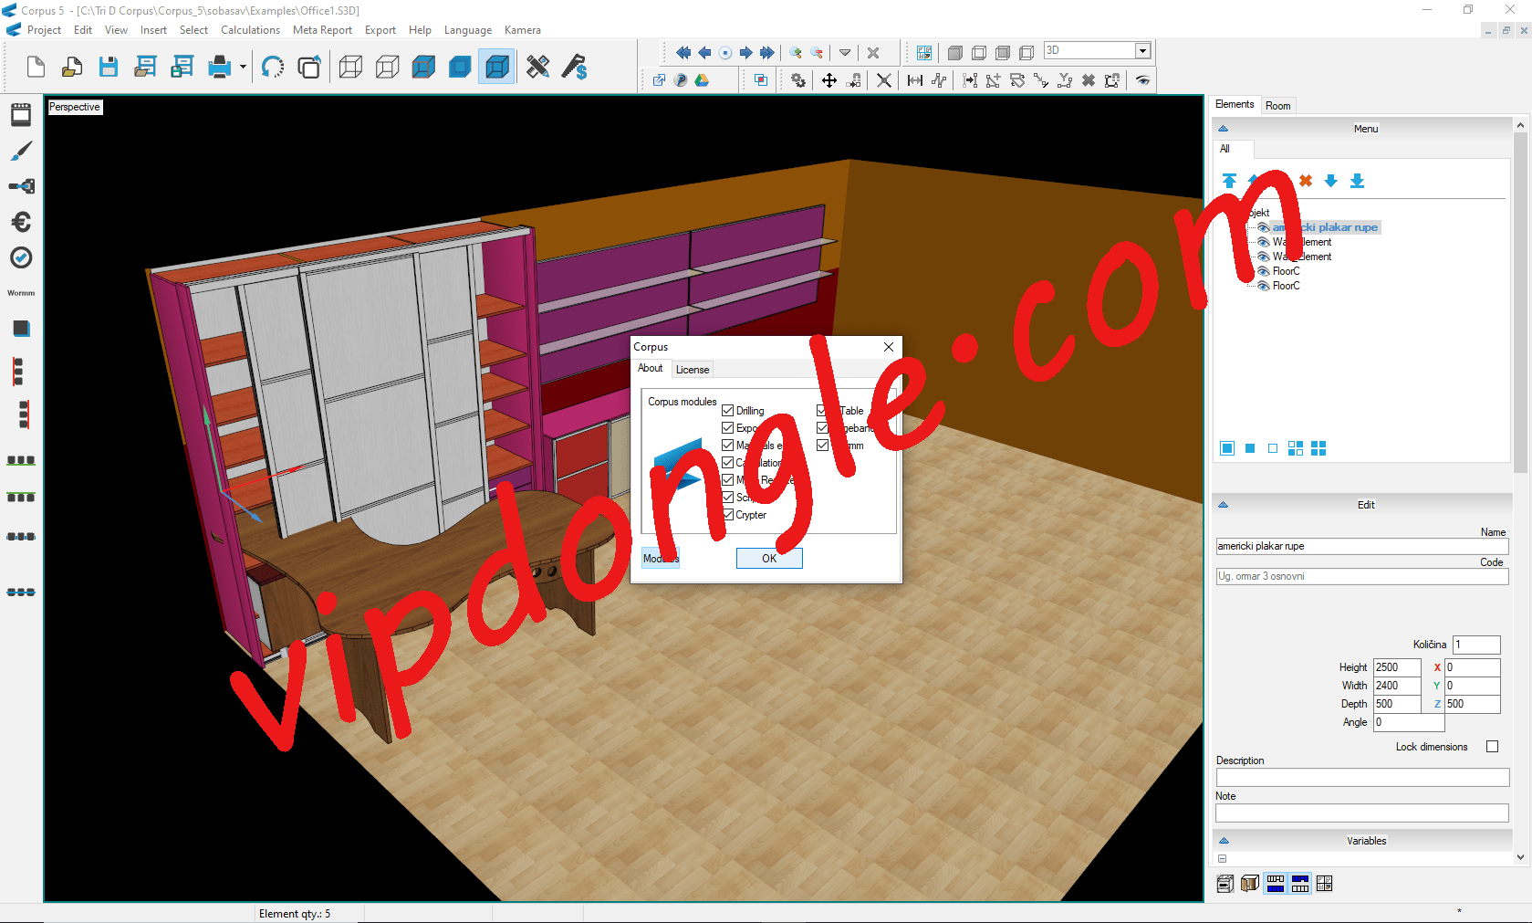Image resolution: width=1532 pixels, height=923 pixels.
Task: Click the wrench and screwdriver tools icon
Action: pyautogui.click(x=537, y=67)
